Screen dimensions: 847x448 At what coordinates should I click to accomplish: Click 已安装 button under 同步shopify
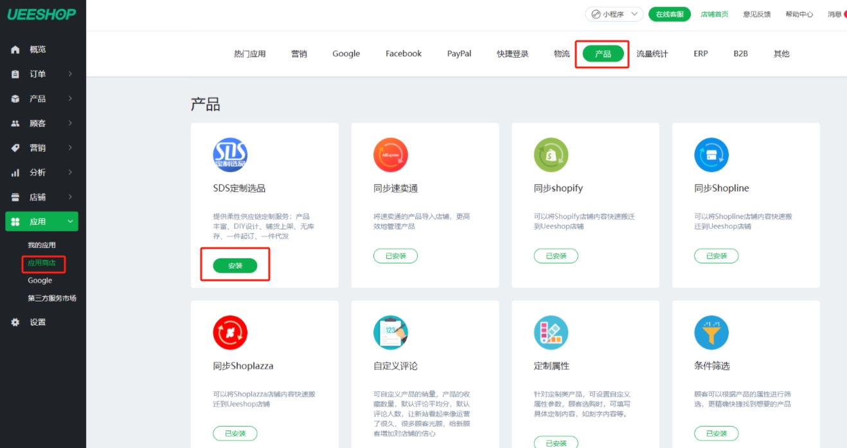click(556, 256)
